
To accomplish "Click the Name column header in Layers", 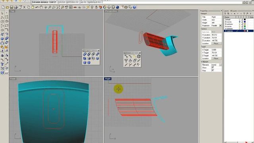I will point(230,17).
